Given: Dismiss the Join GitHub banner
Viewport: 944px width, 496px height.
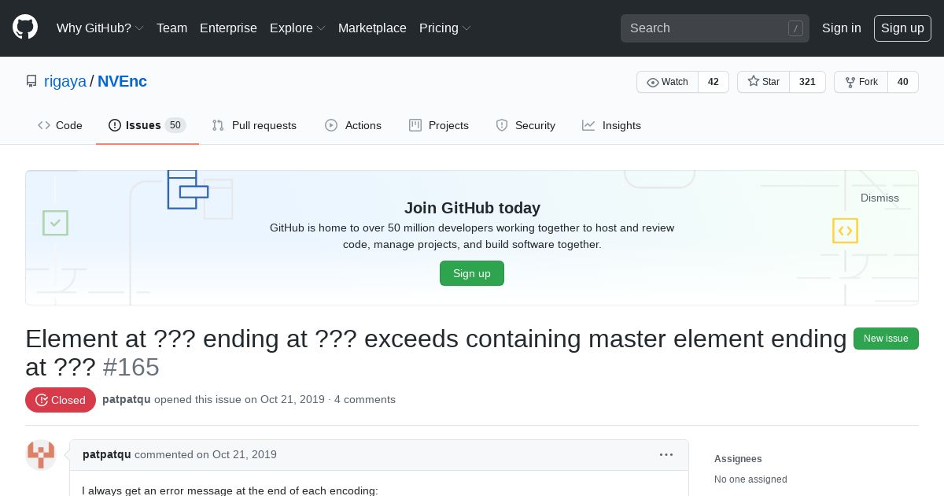Looking at the screenshot, I should [x=879, y=198].
